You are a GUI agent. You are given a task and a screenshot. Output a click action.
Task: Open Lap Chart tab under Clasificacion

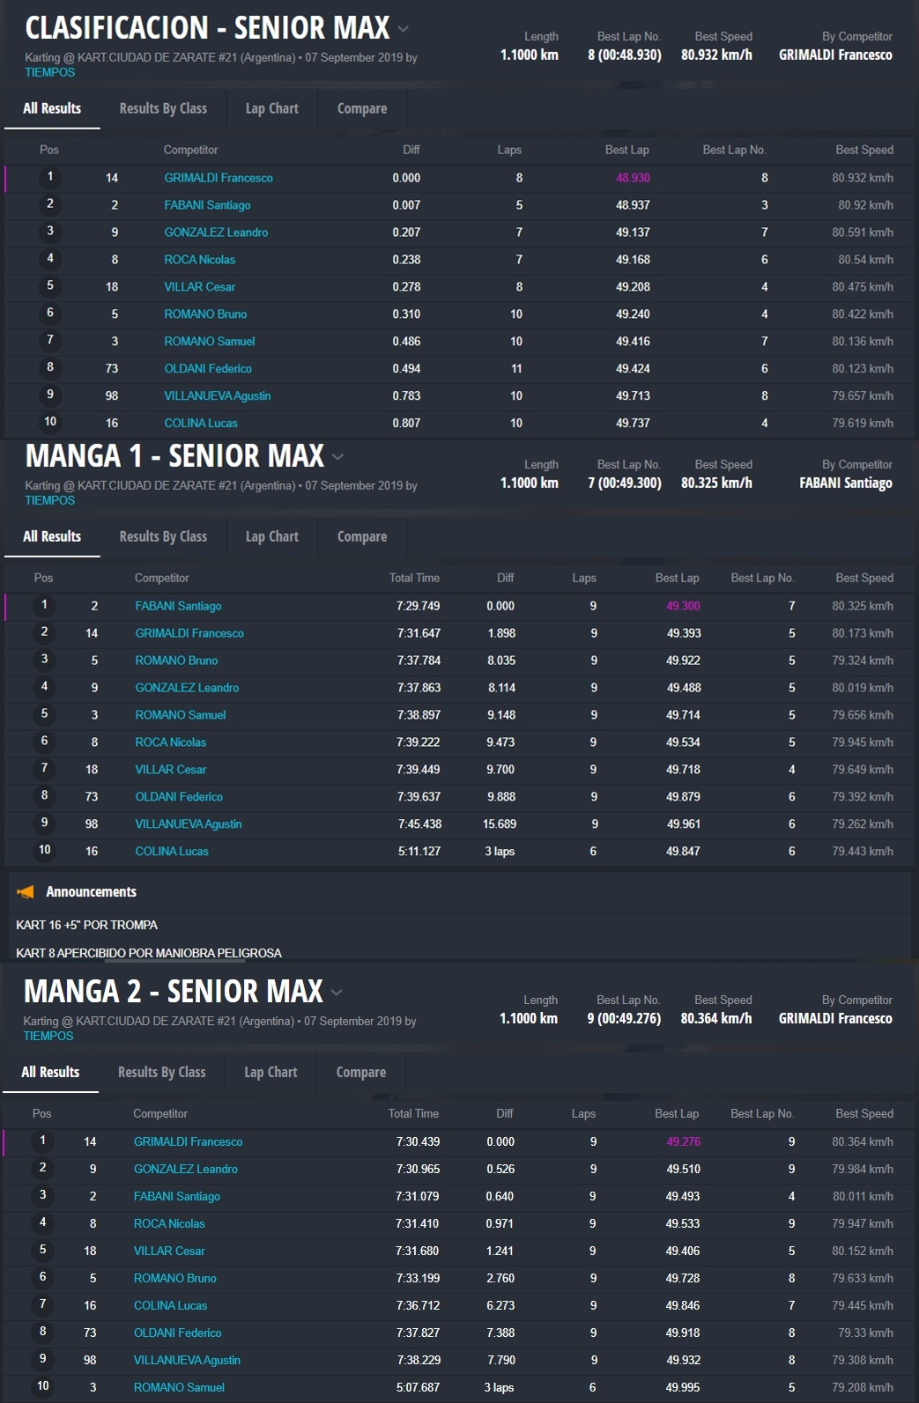271,108
